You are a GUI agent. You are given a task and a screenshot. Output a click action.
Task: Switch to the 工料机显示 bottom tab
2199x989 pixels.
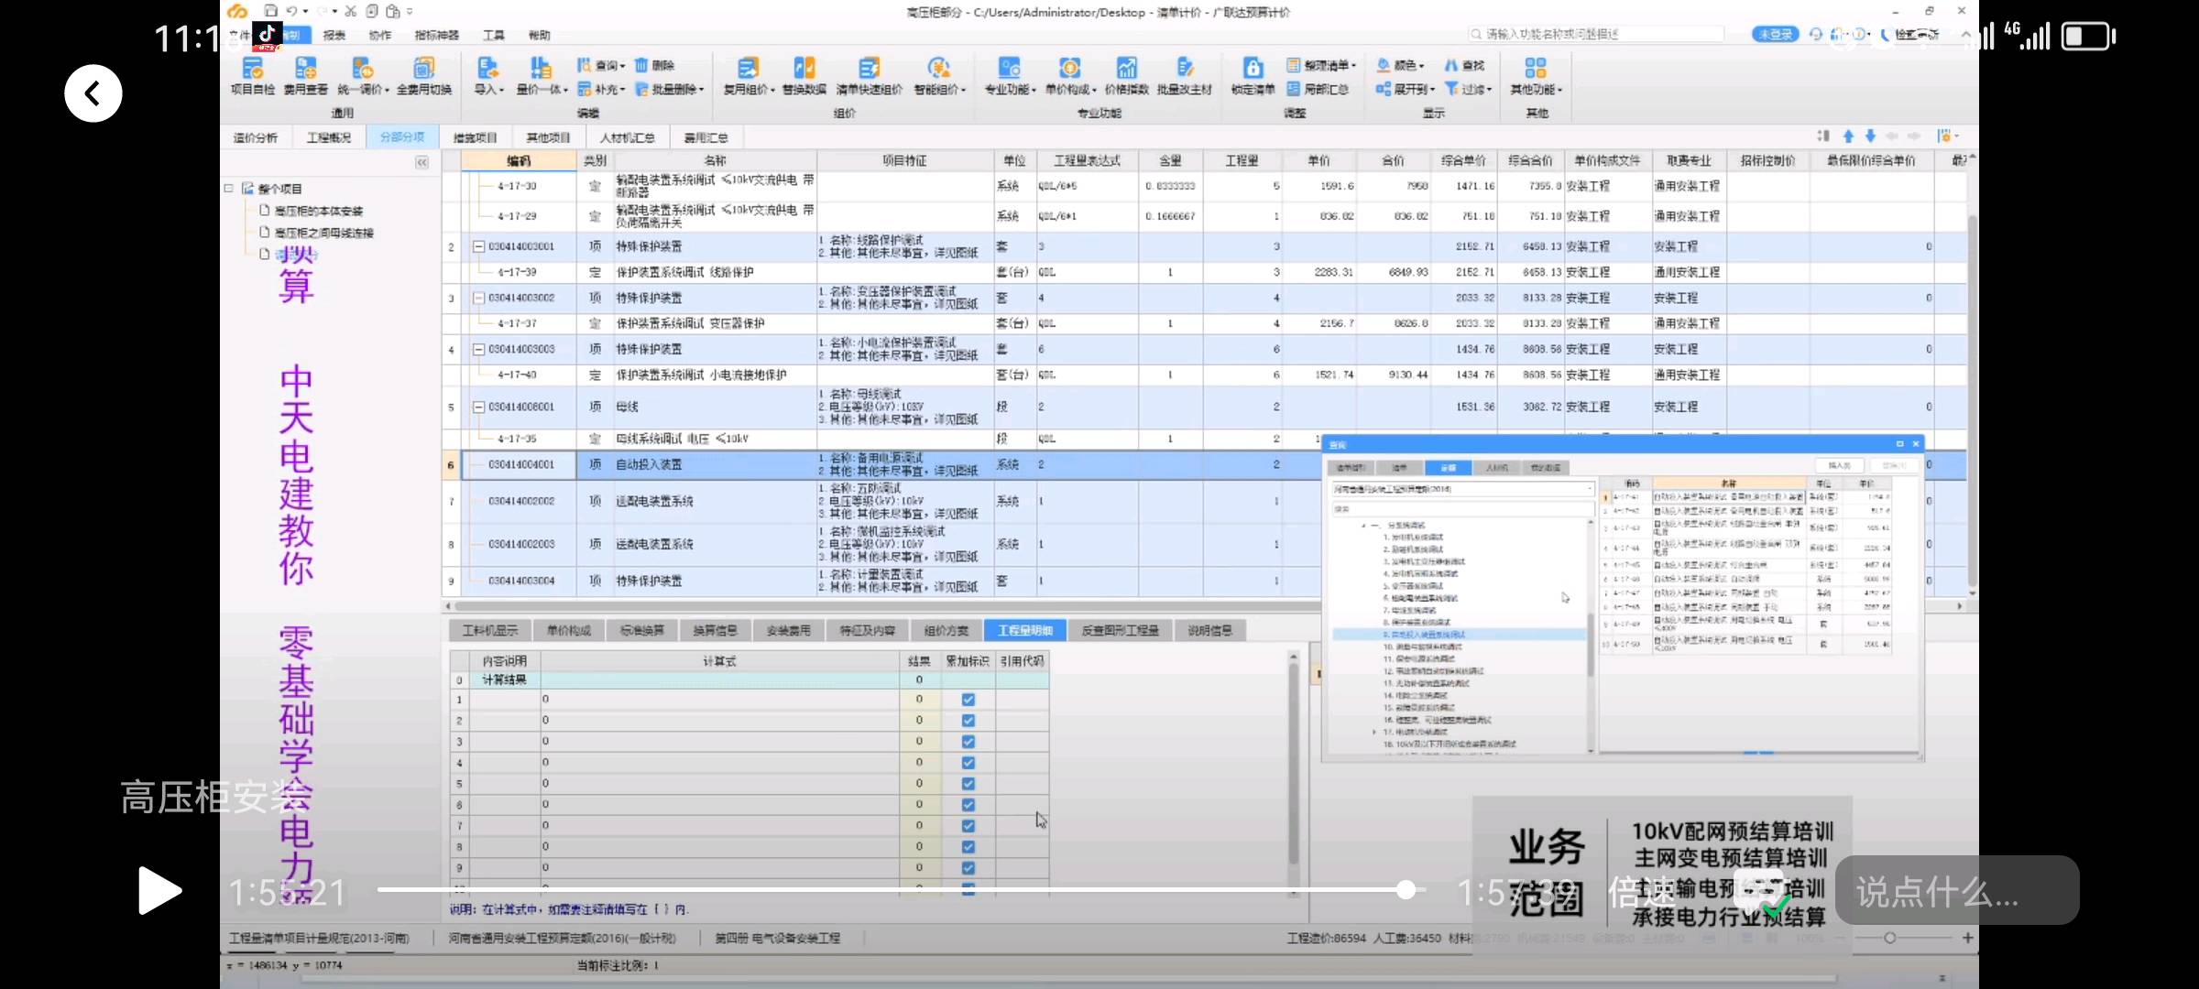(x=490, y=630)
